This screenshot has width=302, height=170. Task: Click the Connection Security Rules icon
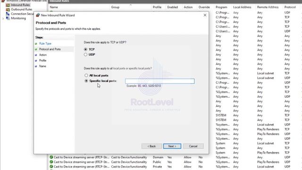pos(8,14)
